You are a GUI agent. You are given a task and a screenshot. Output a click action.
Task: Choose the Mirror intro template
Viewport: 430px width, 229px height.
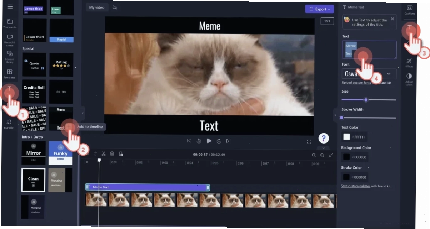(34, 153)
